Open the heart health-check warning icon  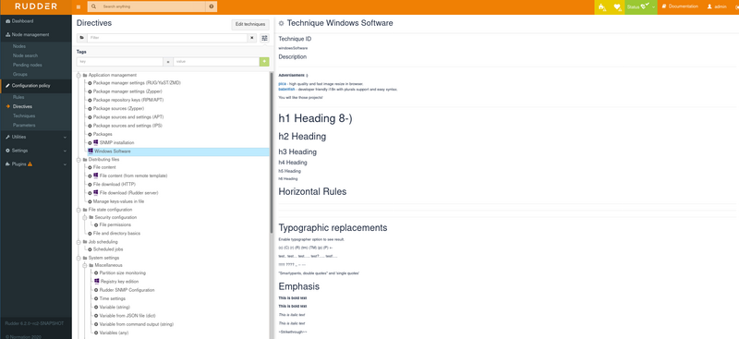(617, 7)
